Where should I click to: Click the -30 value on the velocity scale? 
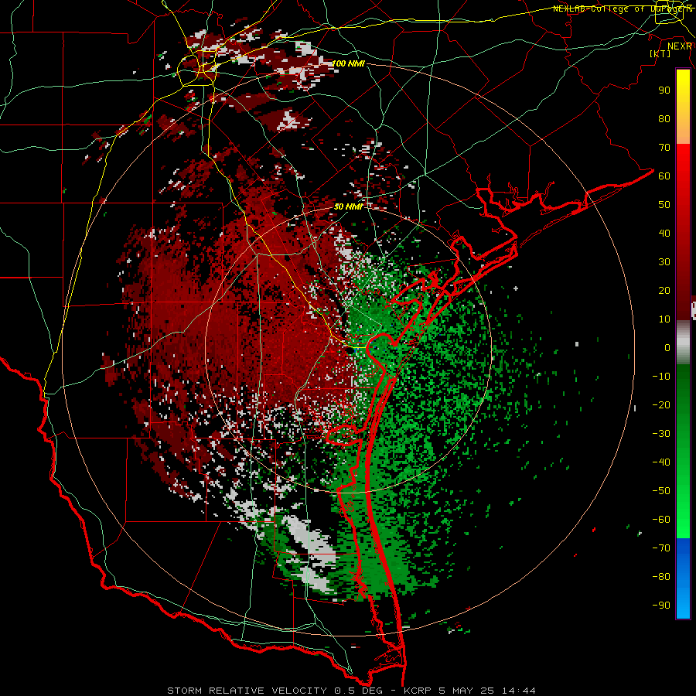[x=661, y=434]
